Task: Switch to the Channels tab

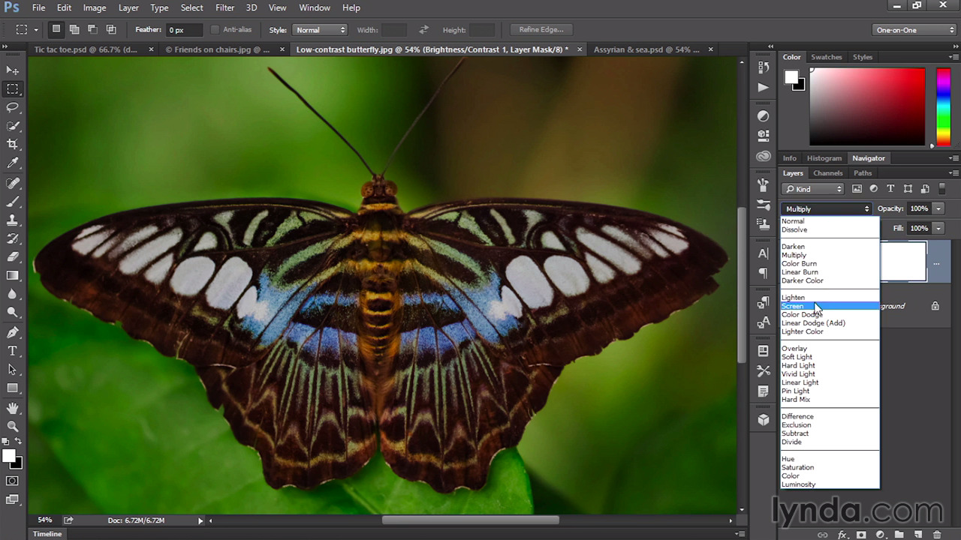Action: [x=828, y=173]
